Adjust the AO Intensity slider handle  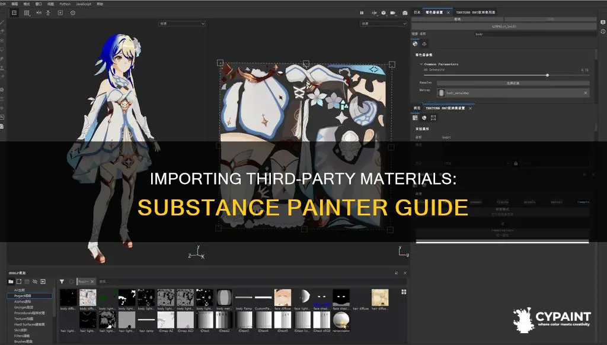tap(547, 75)
